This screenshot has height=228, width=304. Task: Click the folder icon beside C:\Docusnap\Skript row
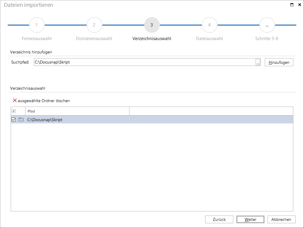(21, 119)
